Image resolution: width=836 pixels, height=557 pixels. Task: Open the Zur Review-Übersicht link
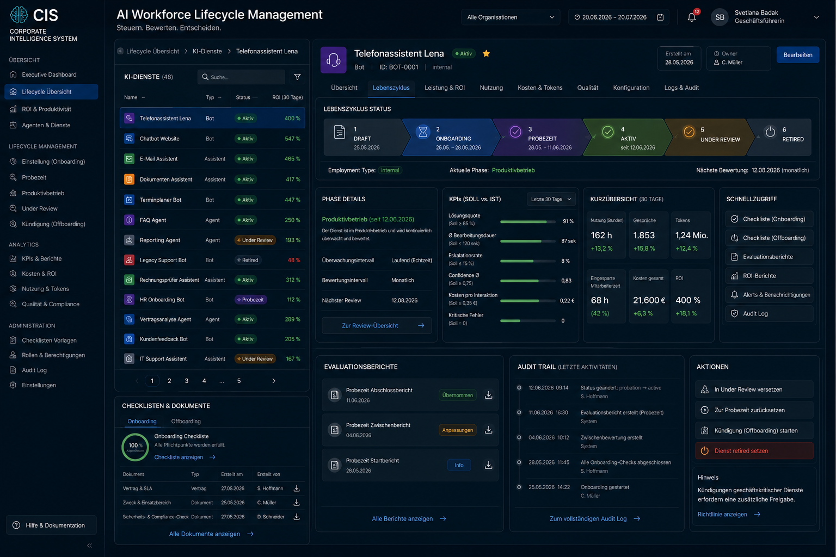377,326
